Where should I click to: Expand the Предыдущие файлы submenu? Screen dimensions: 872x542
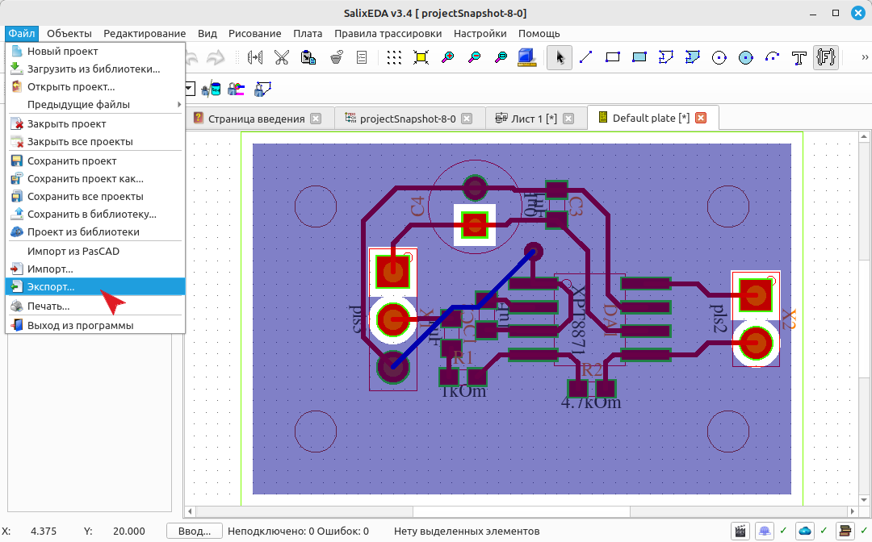point(95,104)
